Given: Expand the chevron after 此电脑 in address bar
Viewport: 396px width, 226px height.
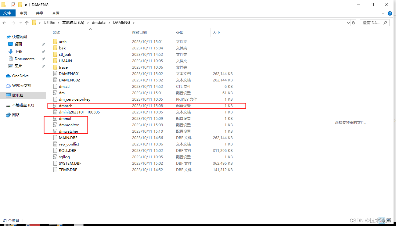Looking at the screenshot, I should [58, 23].
